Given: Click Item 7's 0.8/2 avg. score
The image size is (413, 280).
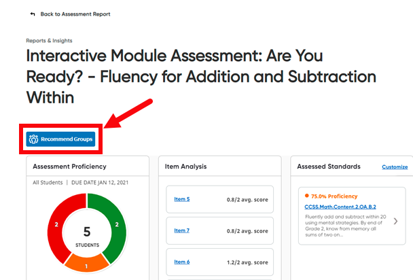Looking at the screenshot, I should [x=247, y=231].
